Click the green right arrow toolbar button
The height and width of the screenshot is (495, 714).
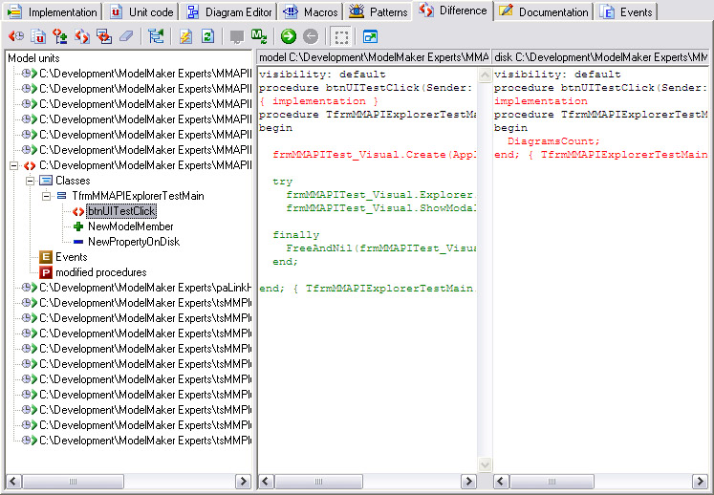click(289, 37)
